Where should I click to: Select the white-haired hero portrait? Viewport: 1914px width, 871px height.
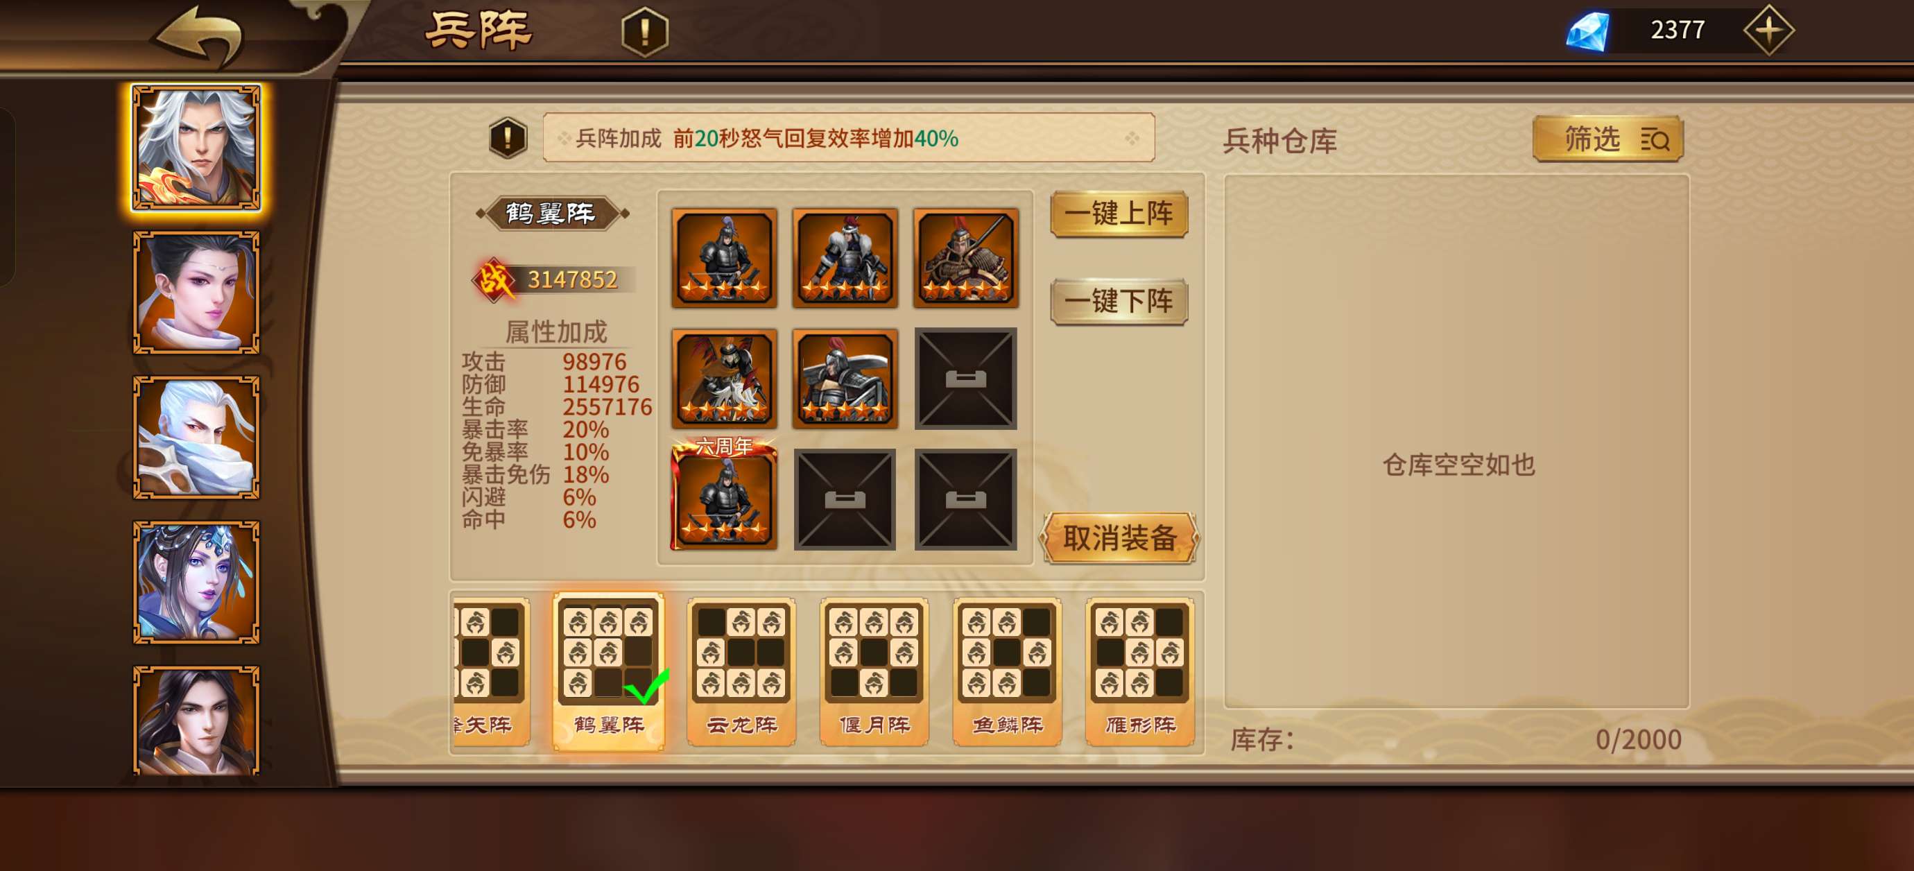[x=197, y=147]
